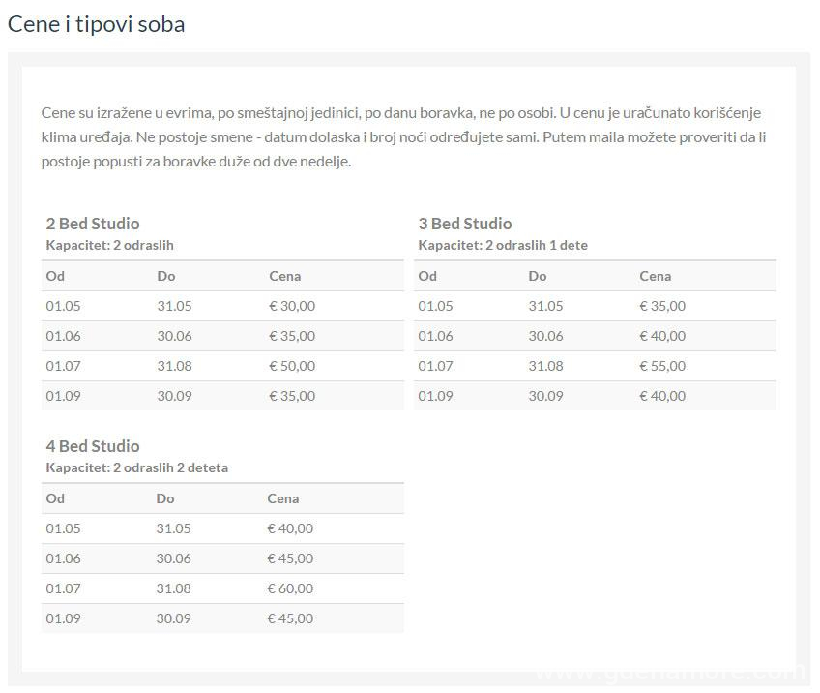The height and width of the screenshot is (693, 820).
Task: Click the € 50,00 price in 2 Bed Studio
Action: click(292, 366)
